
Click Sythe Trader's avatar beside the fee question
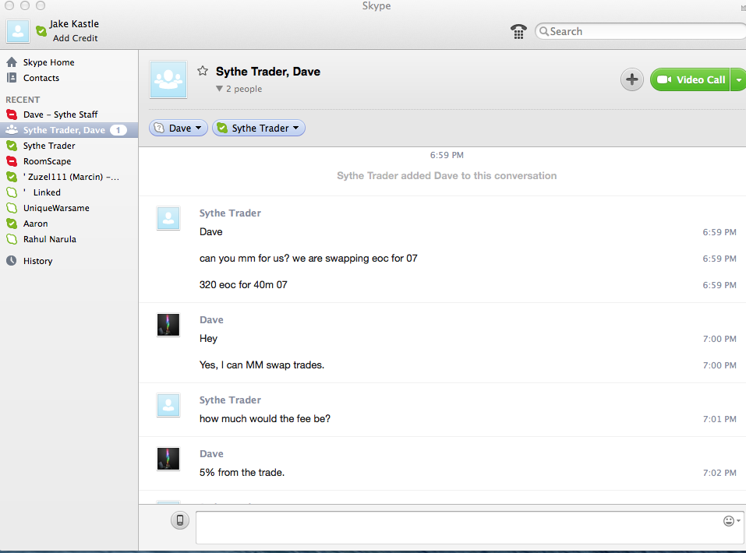[x=168, y=405]
